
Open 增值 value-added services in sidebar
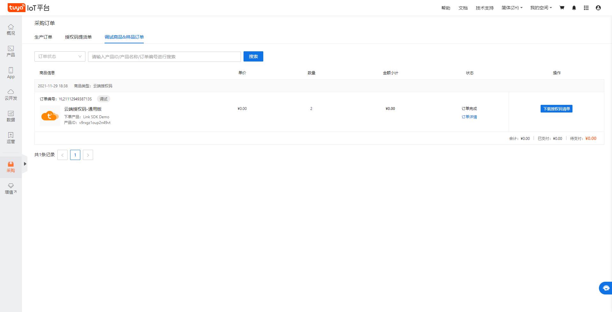[x=11, y=189]
